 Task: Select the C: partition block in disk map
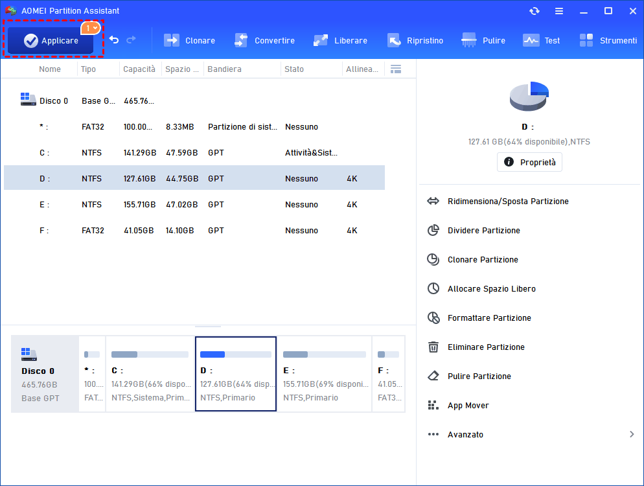tap(150, 373)
